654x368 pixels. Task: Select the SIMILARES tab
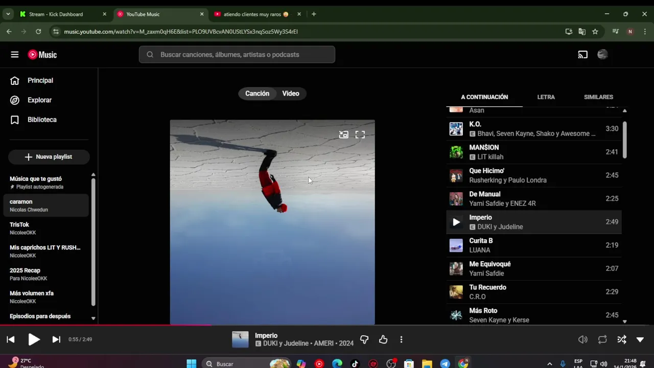tap(598, 97)
